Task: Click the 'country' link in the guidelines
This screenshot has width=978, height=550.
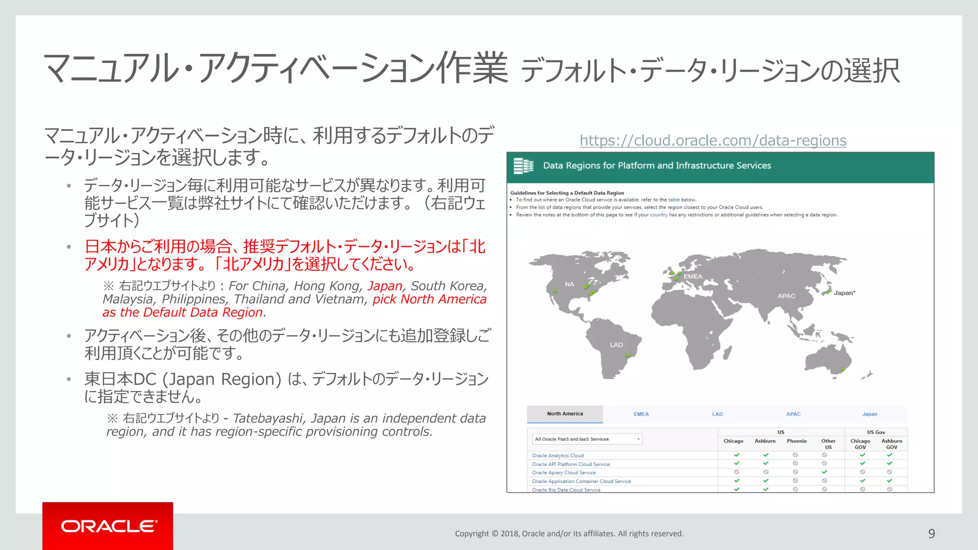Action: point(659,215)
